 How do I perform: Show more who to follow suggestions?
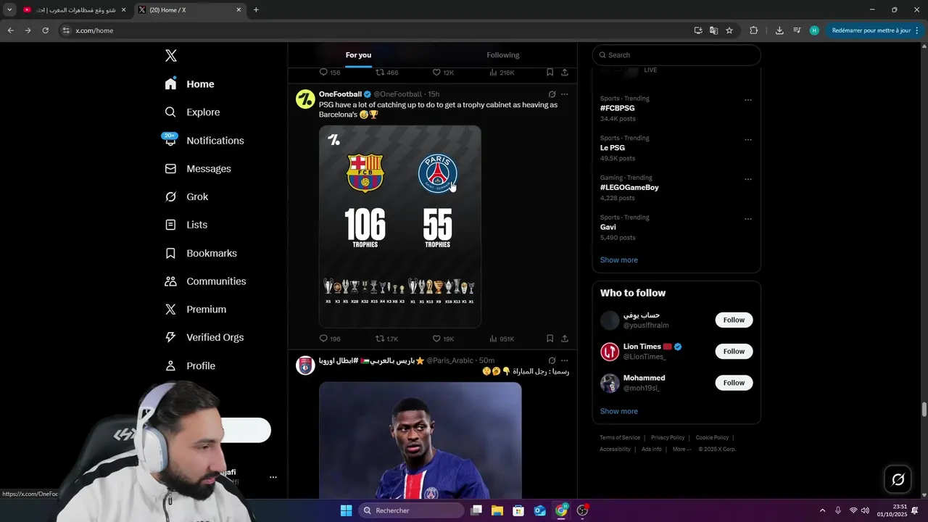click(x=618, y=411)
